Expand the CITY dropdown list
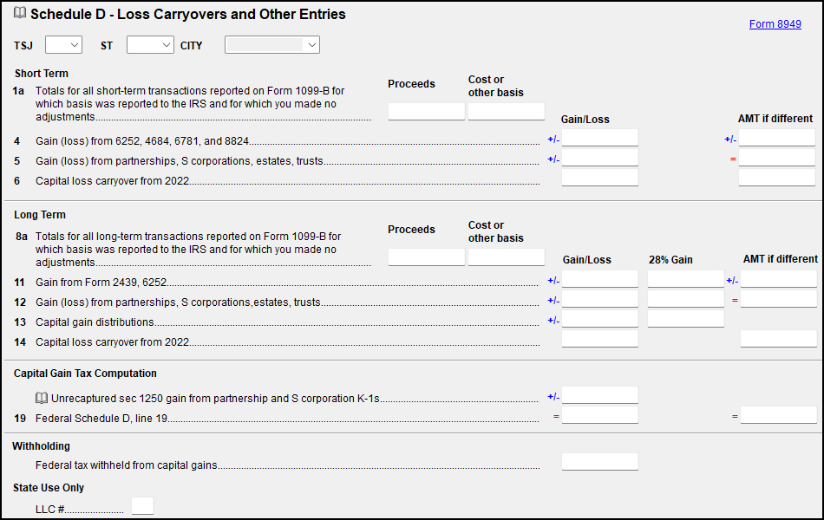824x520 pixels. 272,45
